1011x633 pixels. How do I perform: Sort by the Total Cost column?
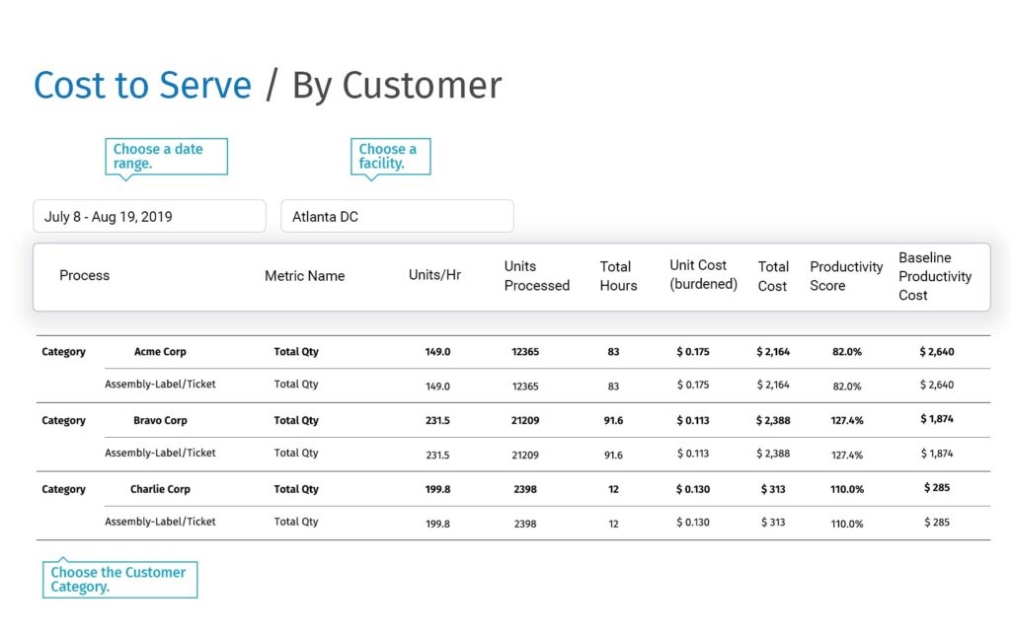pos(773,275)
